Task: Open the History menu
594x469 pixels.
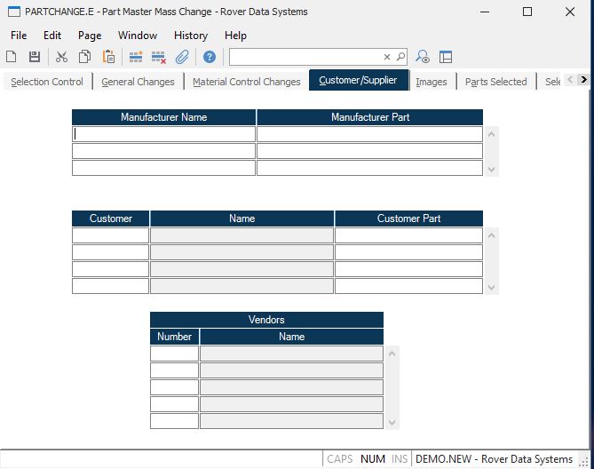Action: (x=190, y=36)
